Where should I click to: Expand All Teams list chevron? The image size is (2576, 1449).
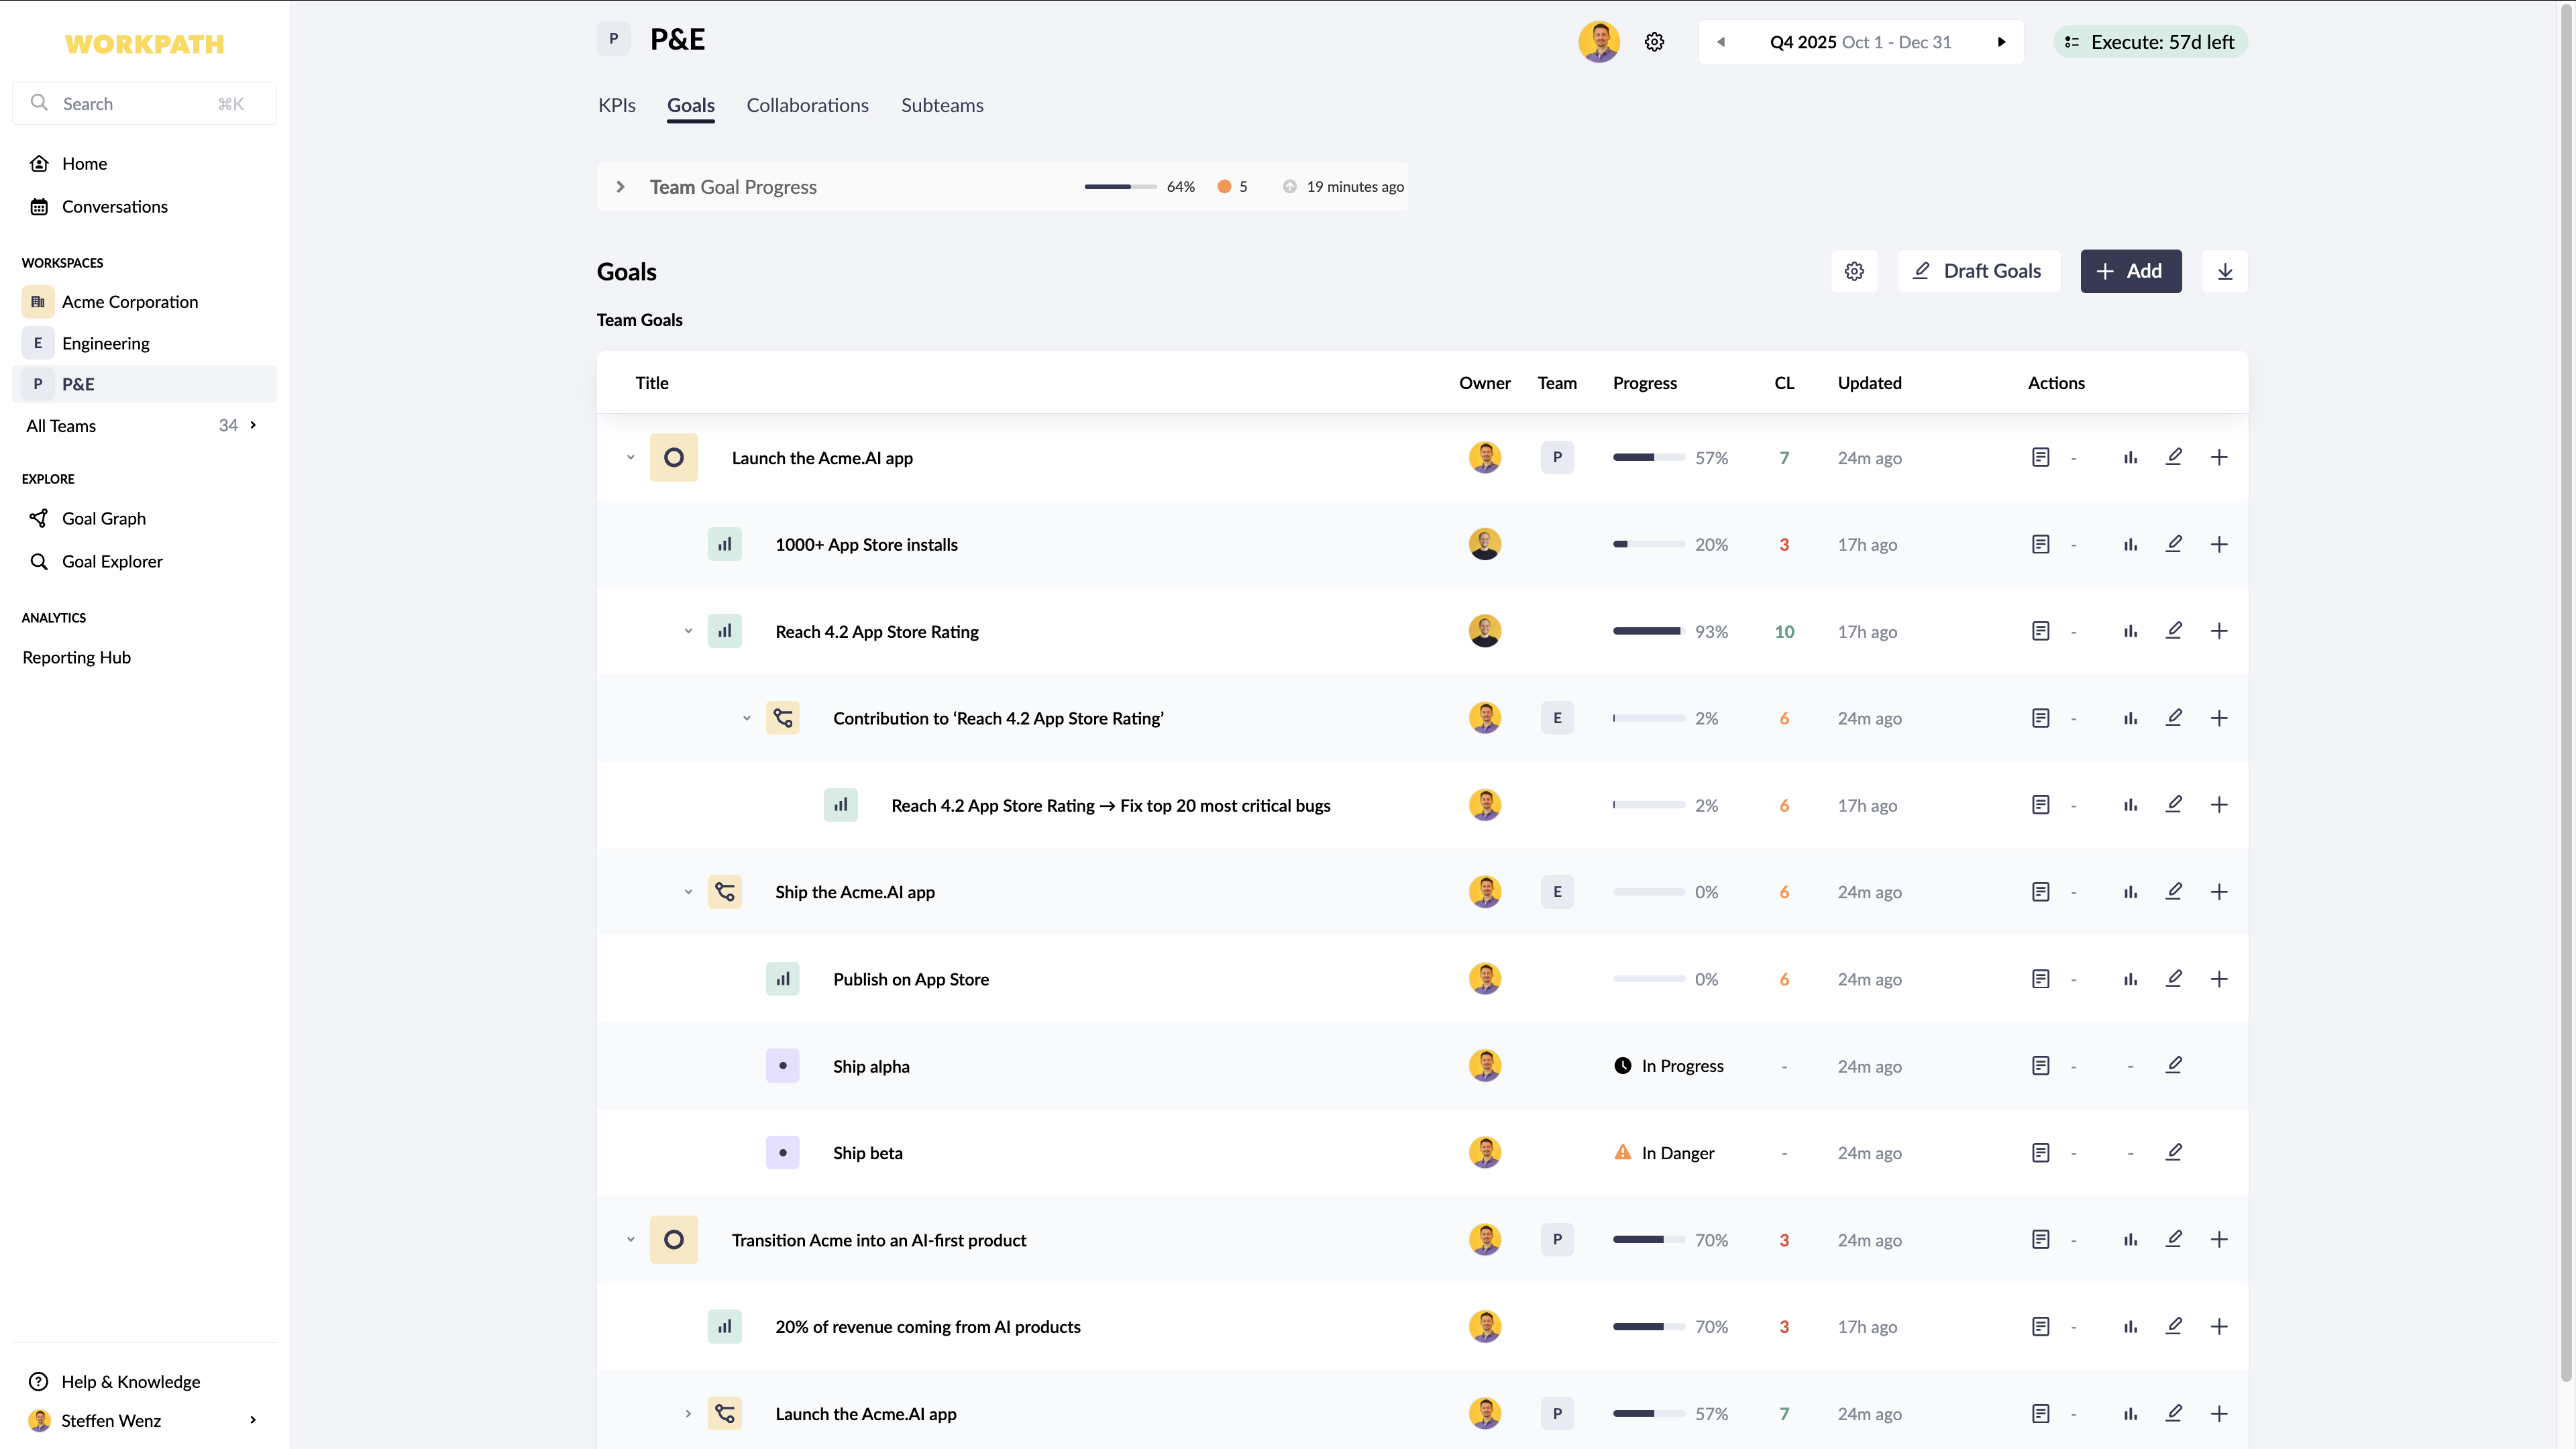tap(253, 425)
